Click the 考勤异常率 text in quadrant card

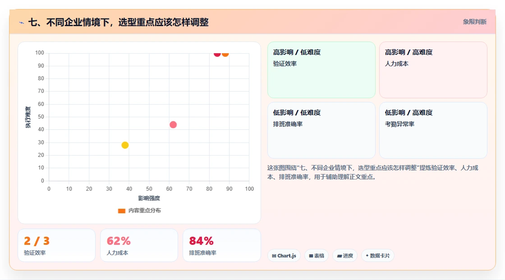(x=399, y=124)
